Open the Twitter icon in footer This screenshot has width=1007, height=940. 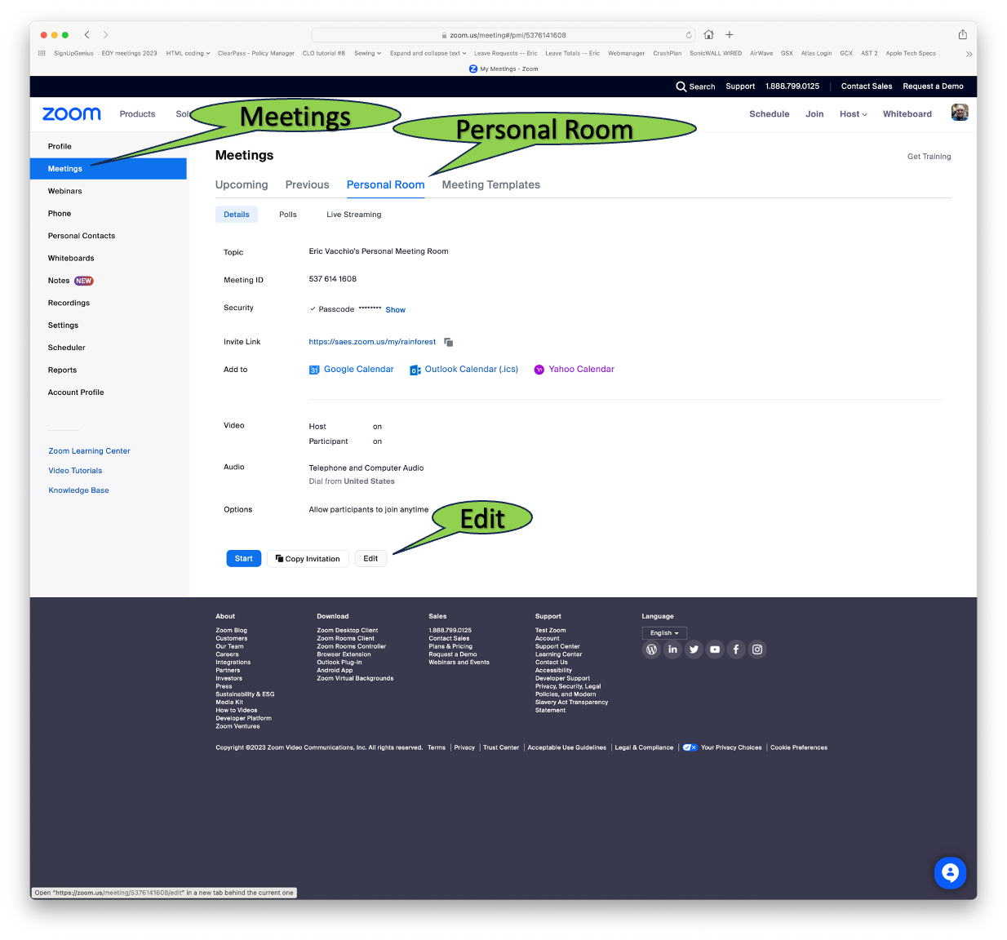694,650
